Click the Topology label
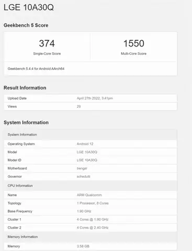Screen dimensions: 192x251 14,203
